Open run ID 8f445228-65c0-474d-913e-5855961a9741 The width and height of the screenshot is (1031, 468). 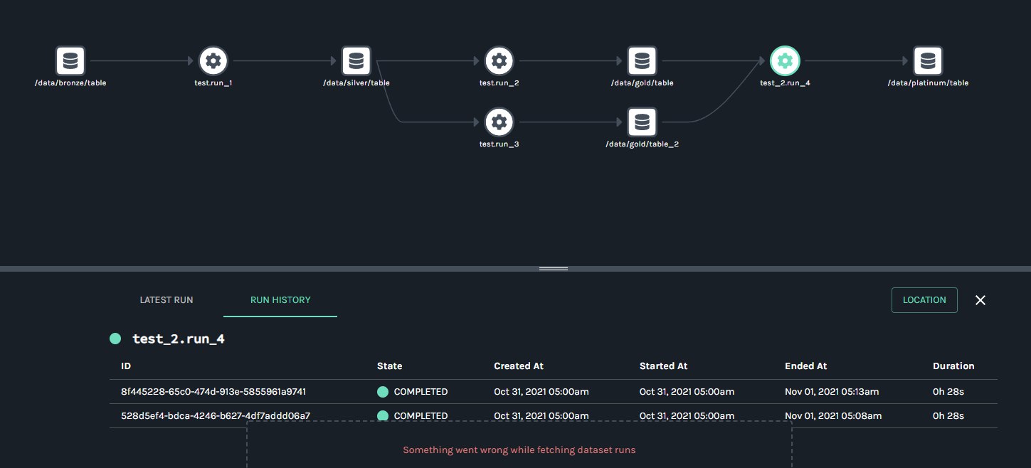213,392
